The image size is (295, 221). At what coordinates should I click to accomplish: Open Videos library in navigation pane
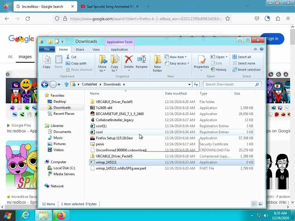click(56, 150)
